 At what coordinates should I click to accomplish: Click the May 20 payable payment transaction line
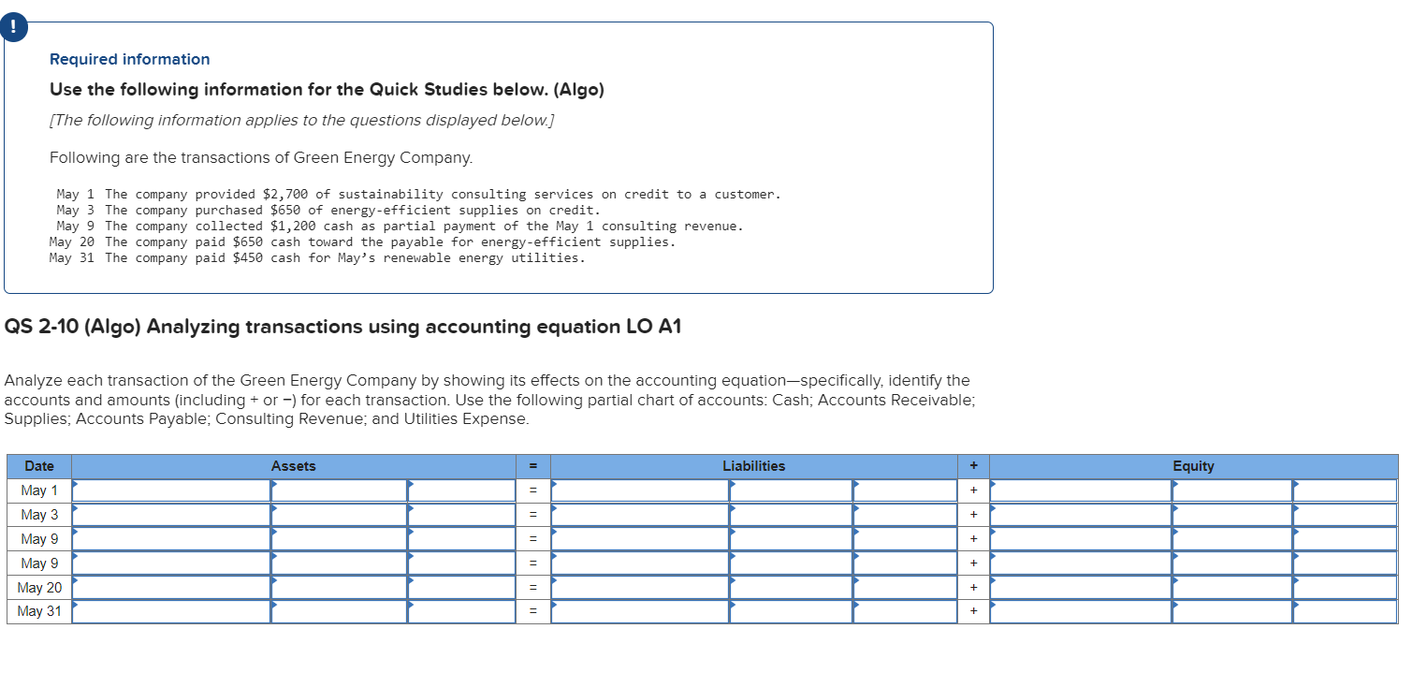(362, 242)
